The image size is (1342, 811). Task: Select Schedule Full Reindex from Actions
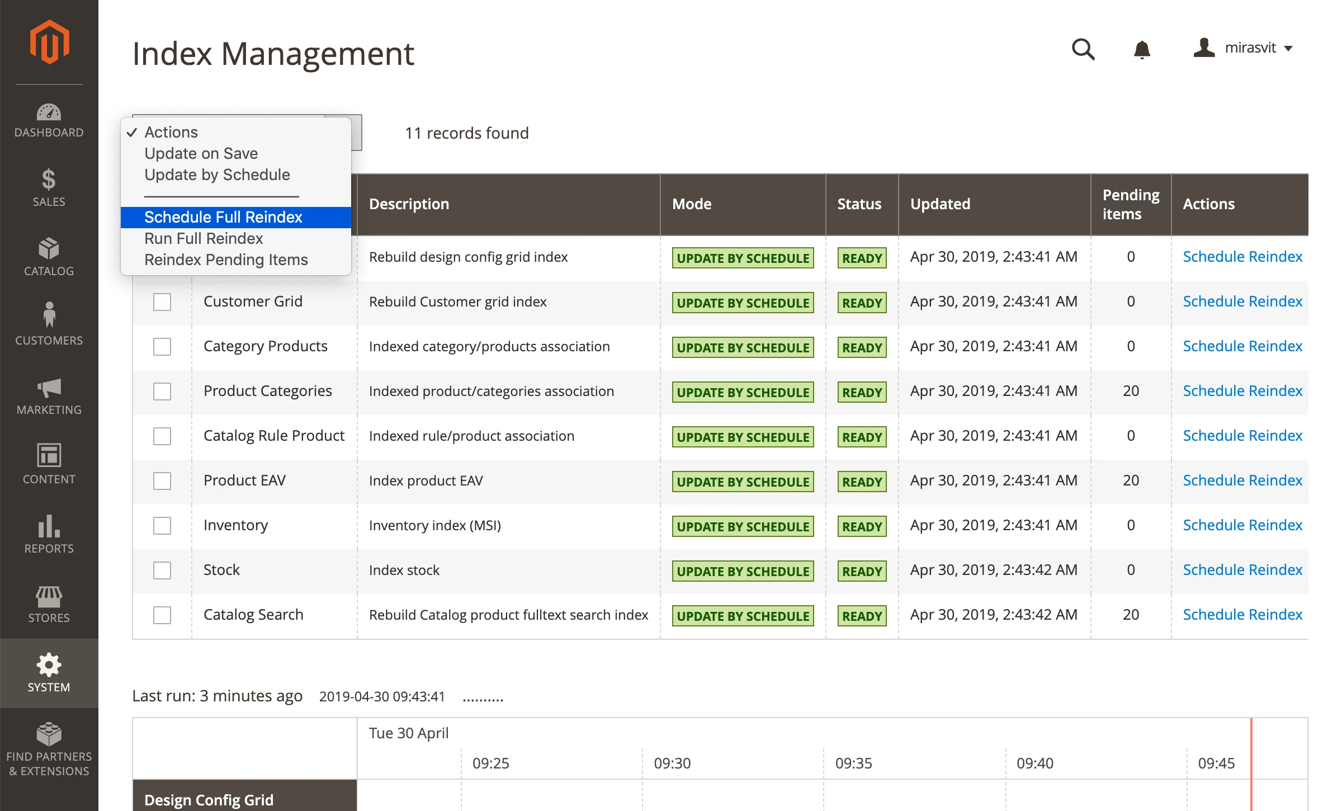pyautogui.click(x=223, y=217)
